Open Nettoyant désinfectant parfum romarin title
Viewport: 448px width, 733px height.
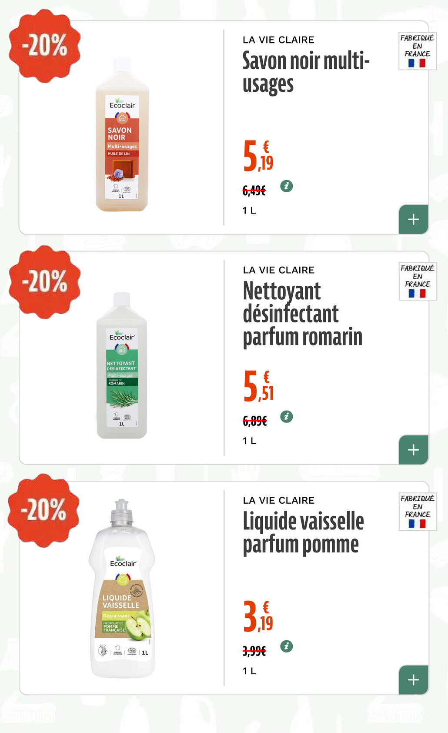(x=302, y=314)
